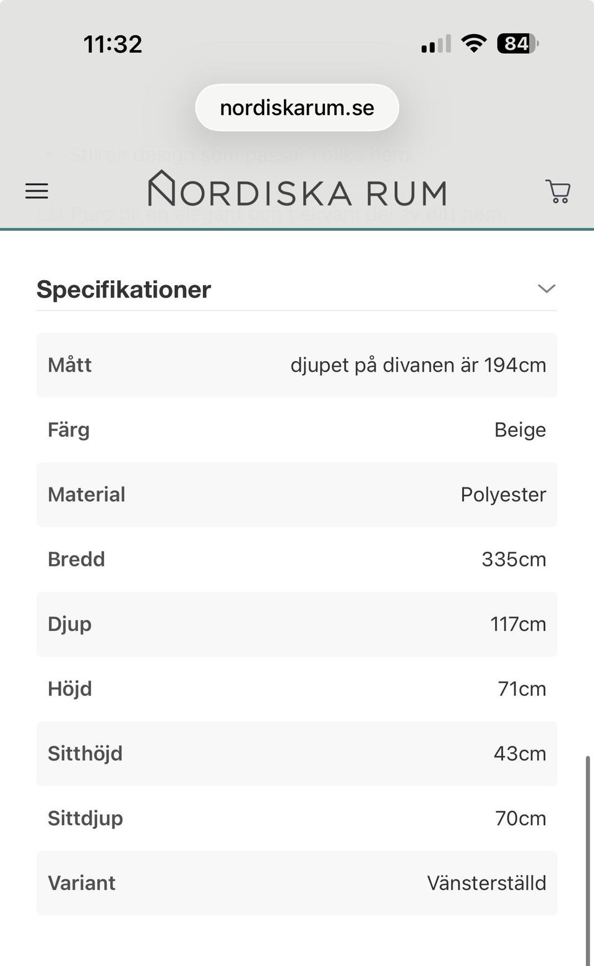This screenshot has width=594, height=966.
Task: Tap the Bredd 335cm value
Action: click(514, 559)
